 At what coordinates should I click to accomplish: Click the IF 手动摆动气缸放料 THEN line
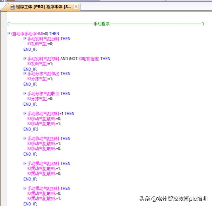coord(47,188)
